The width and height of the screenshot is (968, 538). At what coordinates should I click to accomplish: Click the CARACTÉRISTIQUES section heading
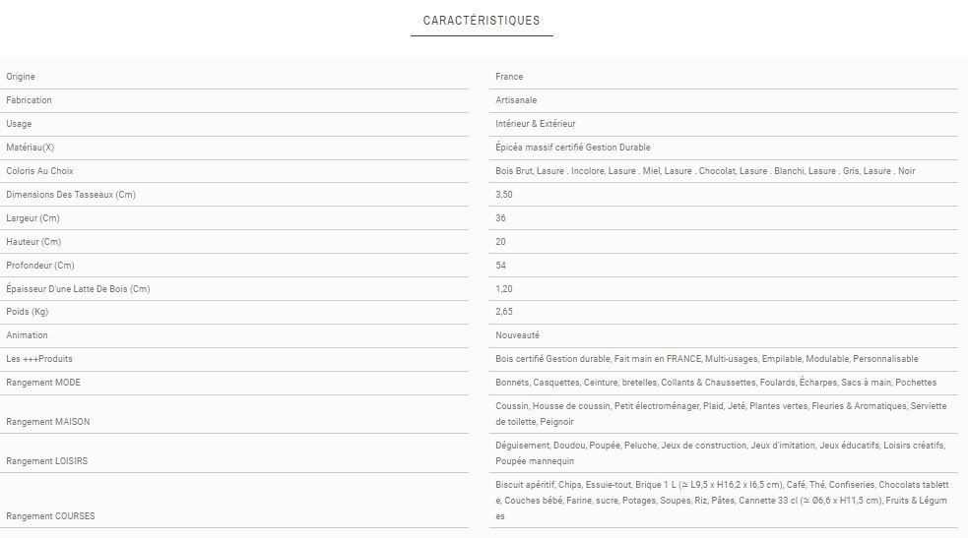(482, 21)
